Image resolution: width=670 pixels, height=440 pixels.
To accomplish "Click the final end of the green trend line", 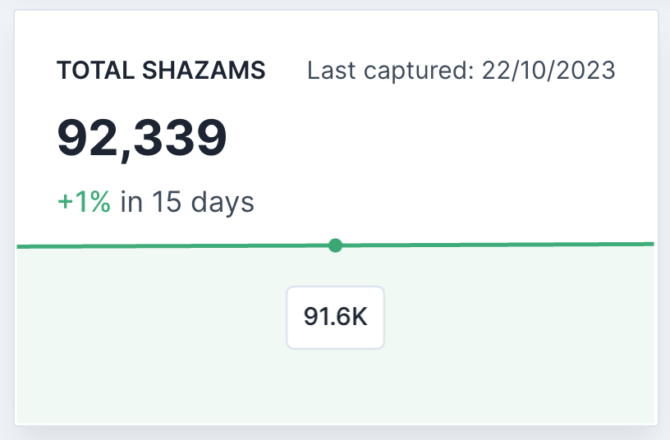I will coord(651,244).
